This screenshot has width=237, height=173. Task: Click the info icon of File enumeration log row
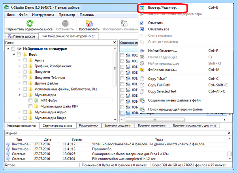pyautogui.click(x=8, y=158)
